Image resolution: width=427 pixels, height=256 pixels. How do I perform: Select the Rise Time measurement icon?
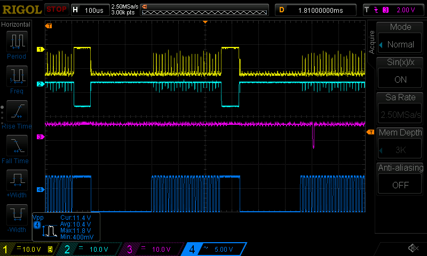coord(17,111)
